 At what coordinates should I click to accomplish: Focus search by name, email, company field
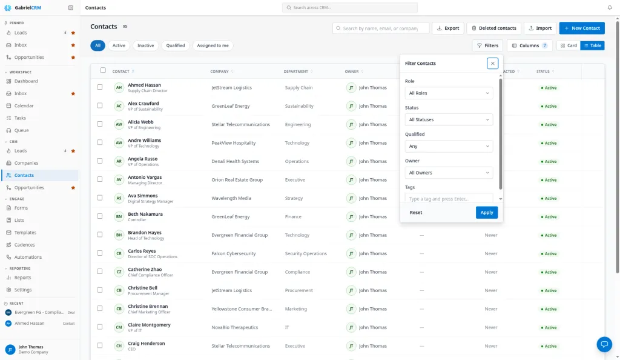point(381,28)
